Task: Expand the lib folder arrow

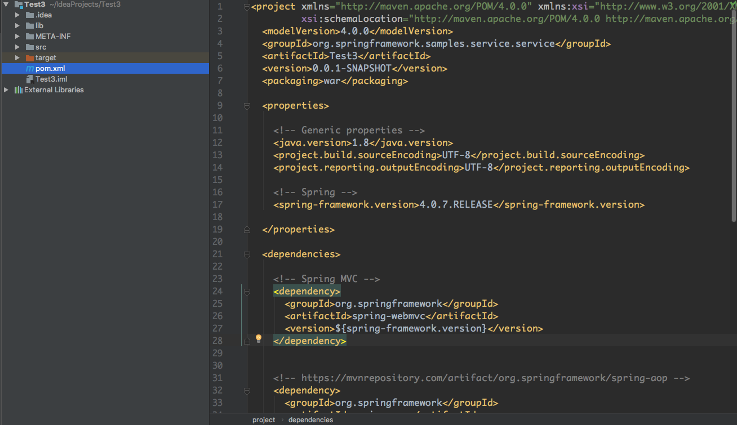Action: (17, 25)
